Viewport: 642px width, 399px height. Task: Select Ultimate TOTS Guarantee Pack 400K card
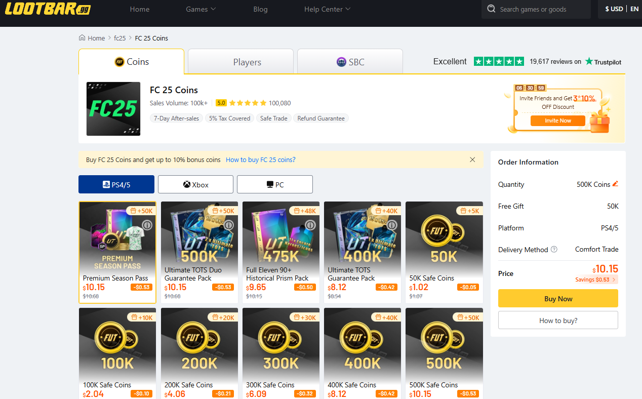(x=363, y=252)
